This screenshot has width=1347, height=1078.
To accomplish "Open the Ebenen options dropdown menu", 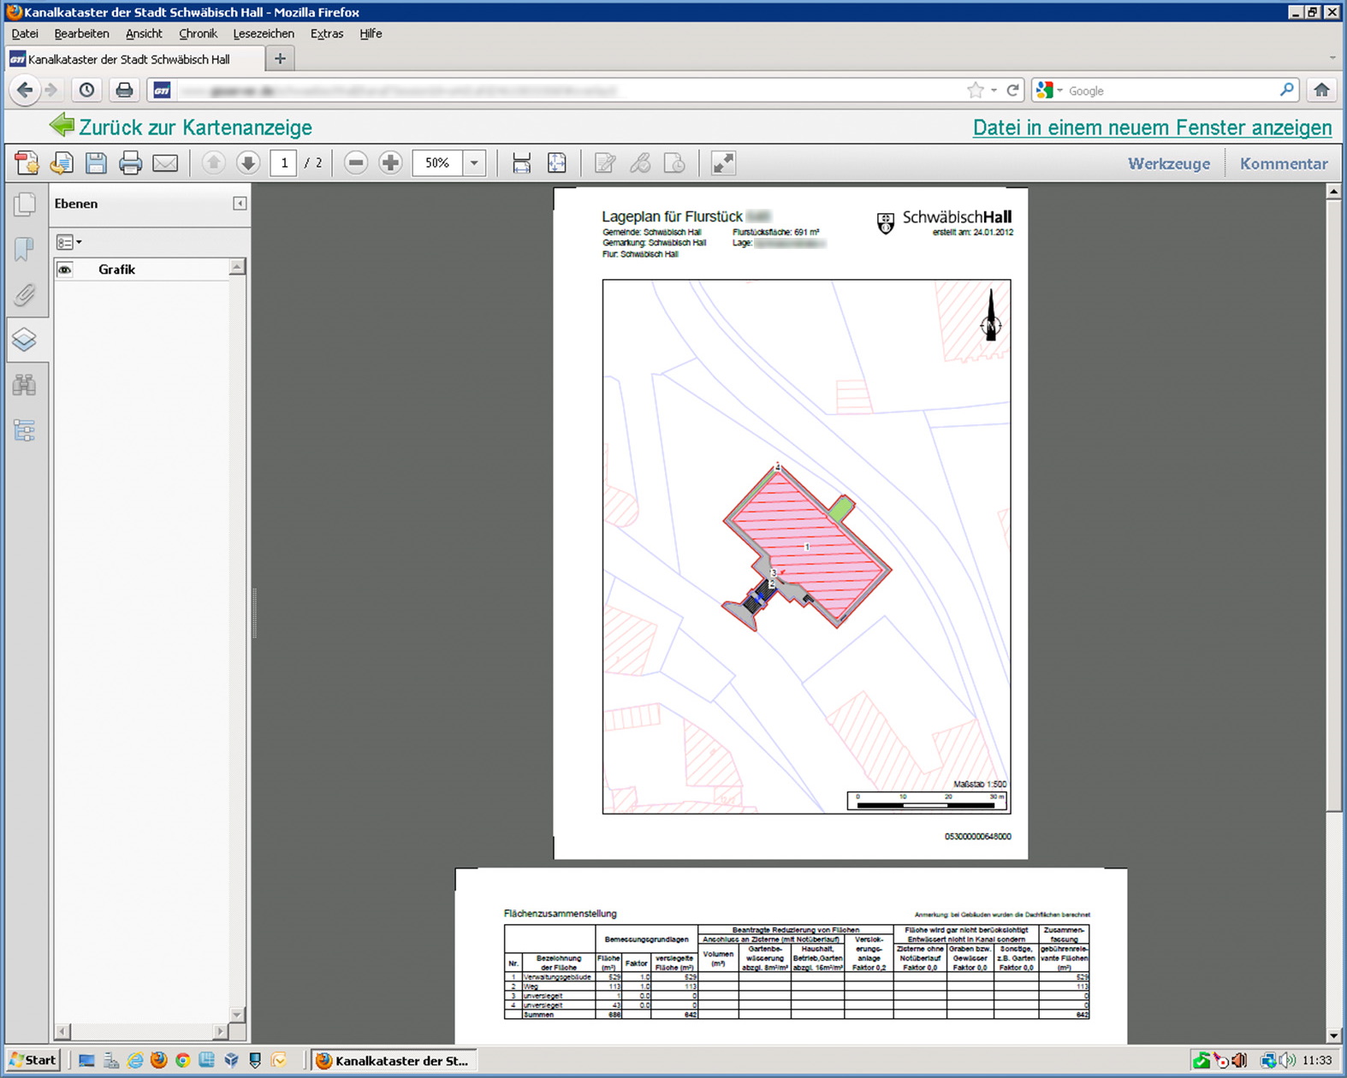I will (68, 242).
